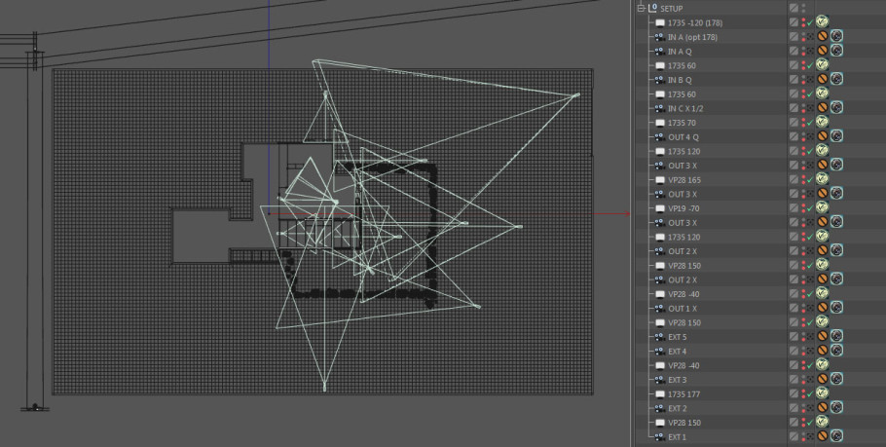This screenshot has height=447, width=886.
Task: Toggle visibility dots of the SETUP null
Action: pos(803,9)
